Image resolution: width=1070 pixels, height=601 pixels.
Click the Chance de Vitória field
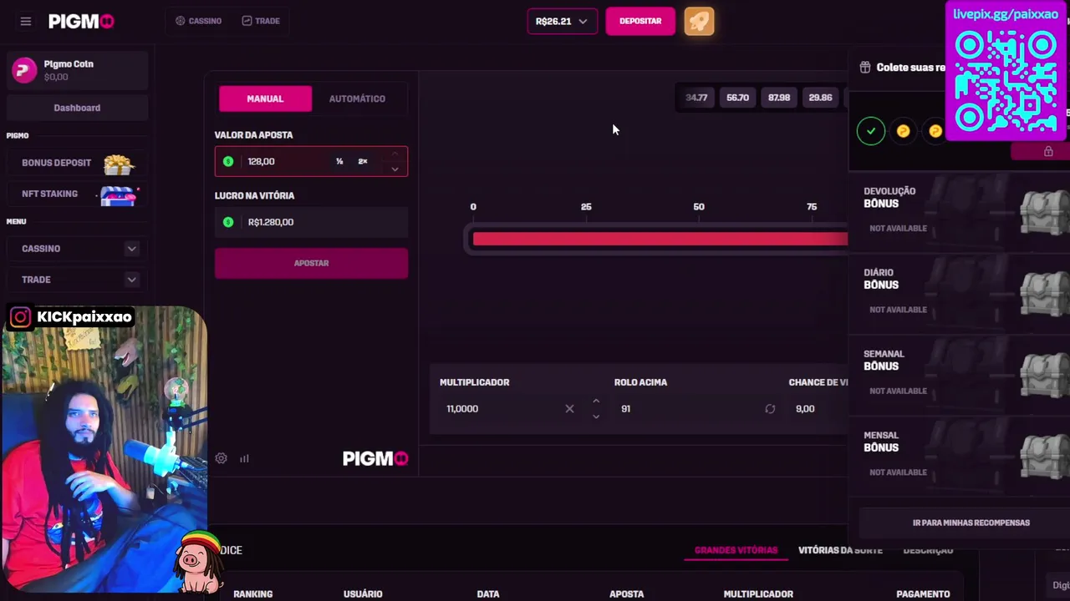click(819, 409)
